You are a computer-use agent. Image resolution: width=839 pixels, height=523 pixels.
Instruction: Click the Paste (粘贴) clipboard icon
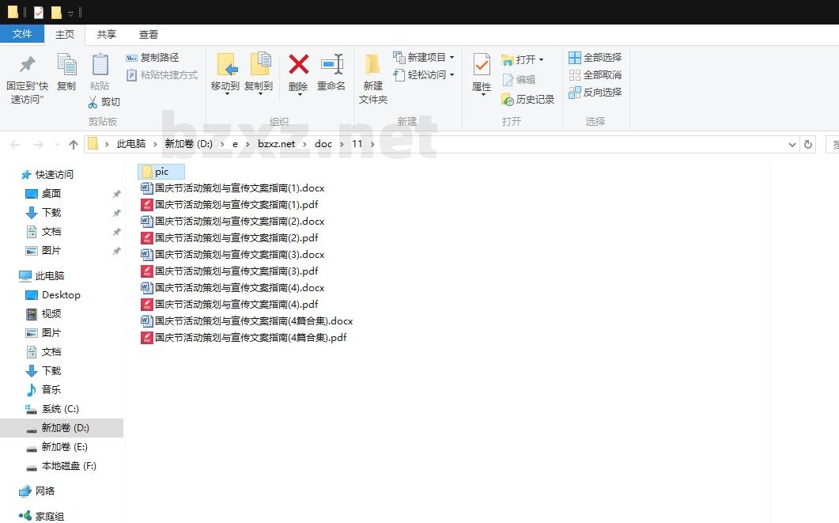(x=100, y=65)
